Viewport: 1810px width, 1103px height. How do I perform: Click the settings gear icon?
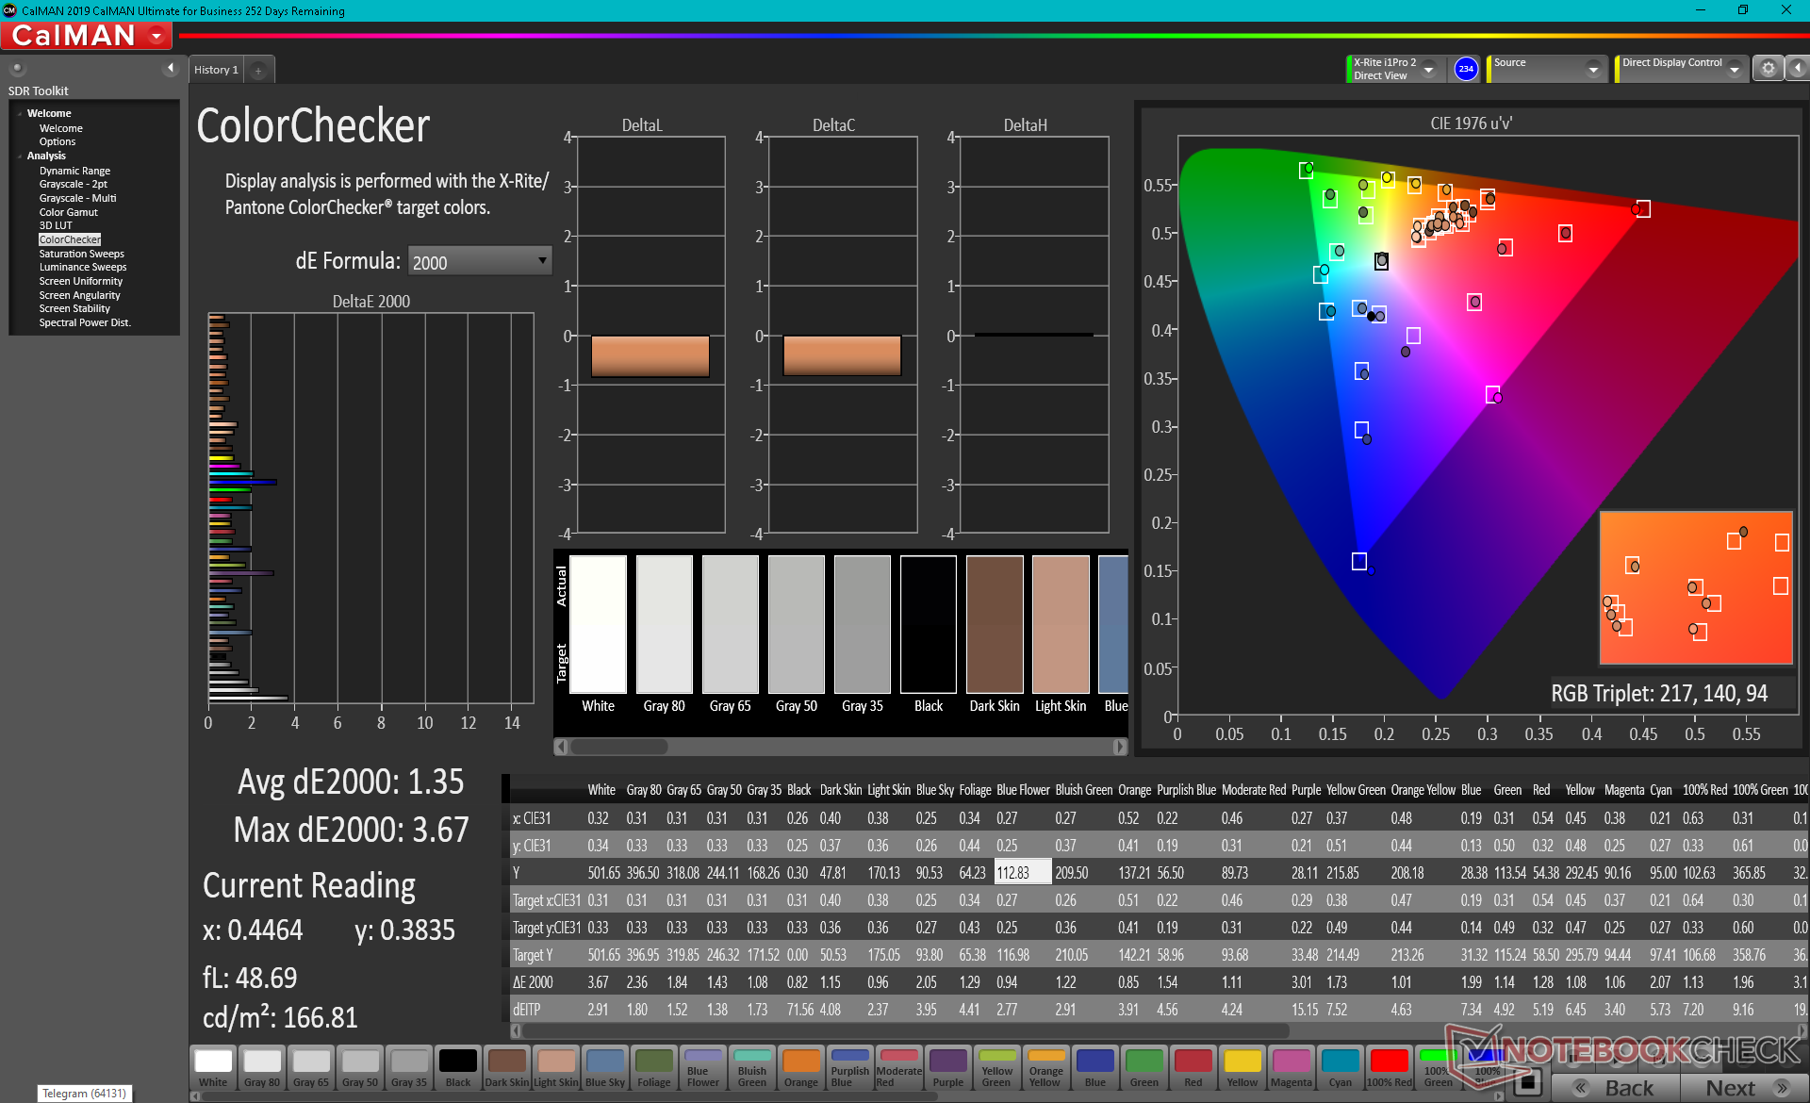point(1768,68)
